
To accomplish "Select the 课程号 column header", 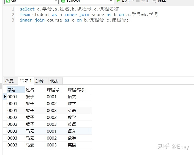I will 56,90.
